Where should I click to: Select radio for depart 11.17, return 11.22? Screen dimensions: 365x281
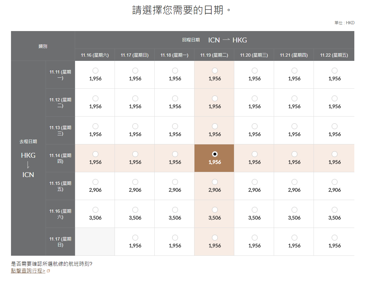coord(335,238)
